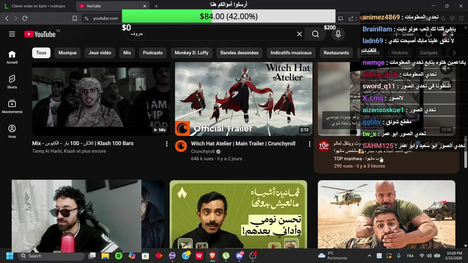The image size is (468, 263).
Task: Show hidden system tray icons
Action: [x=369, y=256]
